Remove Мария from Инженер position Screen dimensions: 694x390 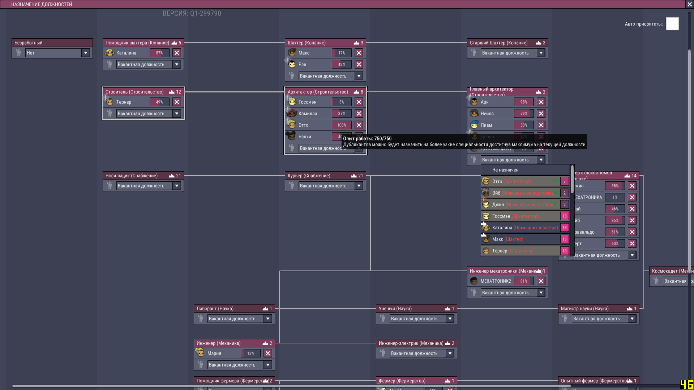267,353
